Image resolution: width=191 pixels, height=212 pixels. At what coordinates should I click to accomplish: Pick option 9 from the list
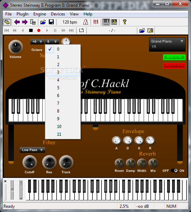(x=63, y=119)
